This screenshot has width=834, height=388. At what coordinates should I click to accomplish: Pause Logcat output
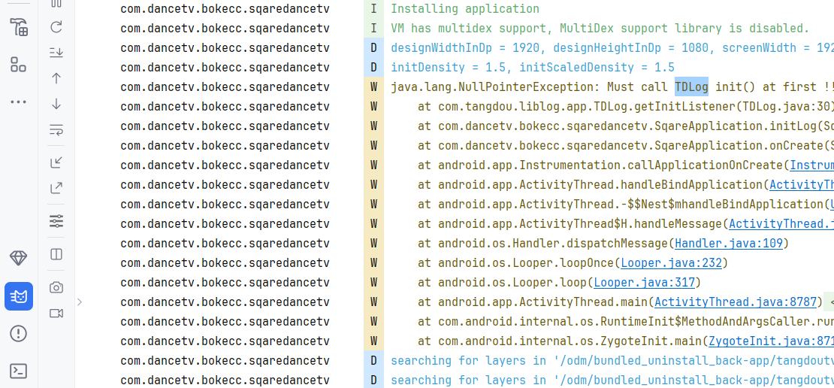coord(56,3)
